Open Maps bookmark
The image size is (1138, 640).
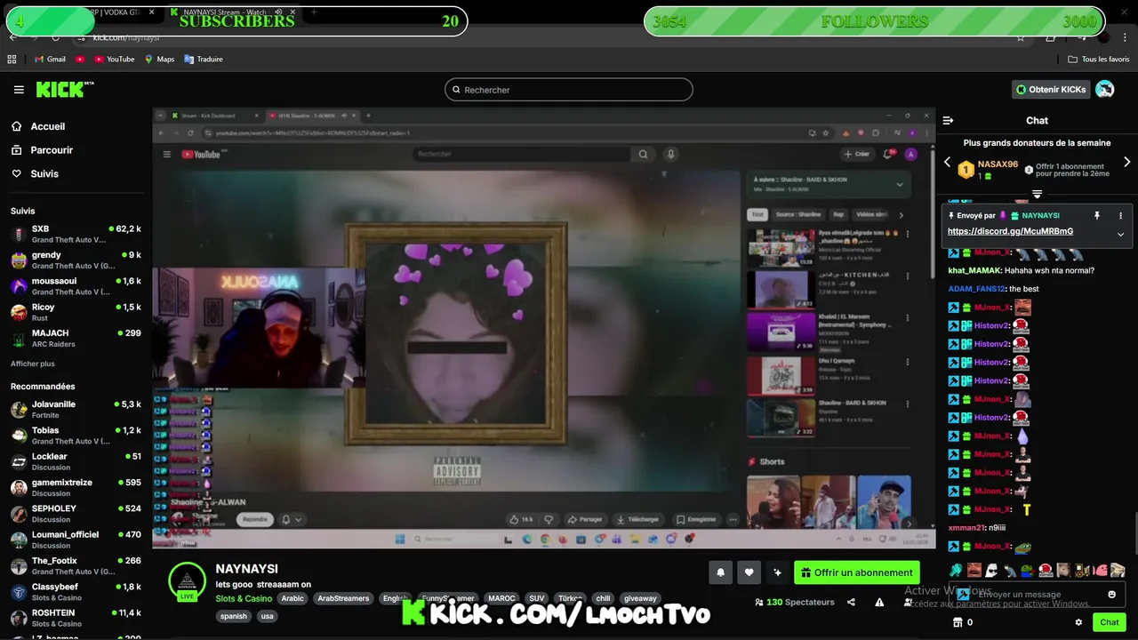[159, 60]
